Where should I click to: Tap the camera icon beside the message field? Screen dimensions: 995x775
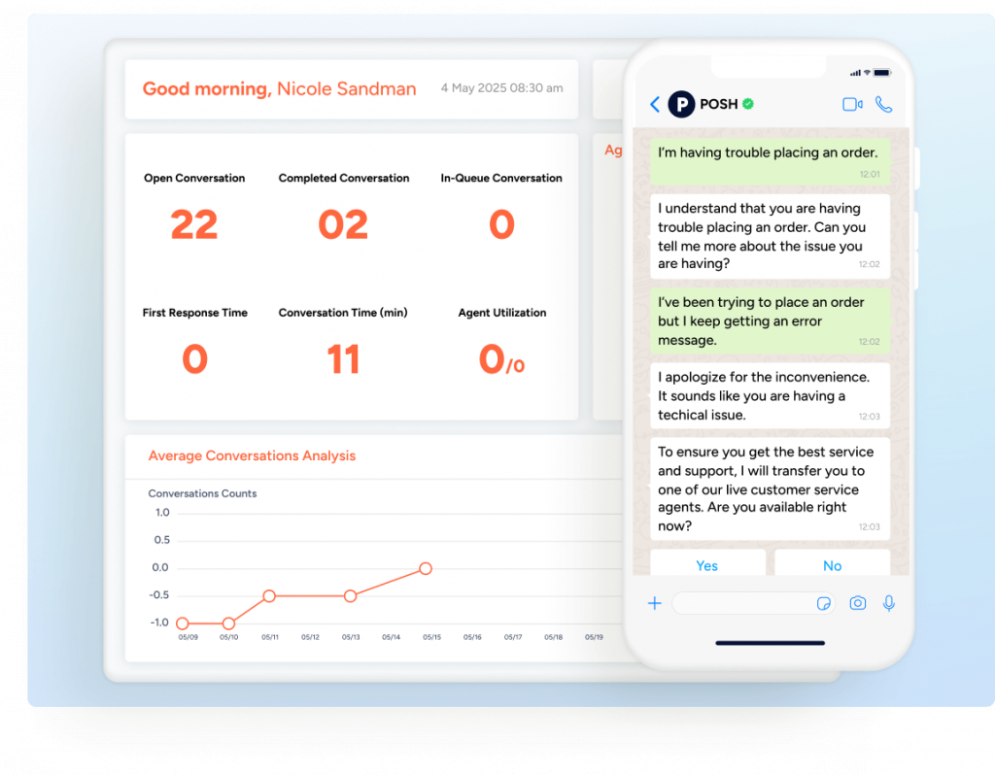pos(857,603)
